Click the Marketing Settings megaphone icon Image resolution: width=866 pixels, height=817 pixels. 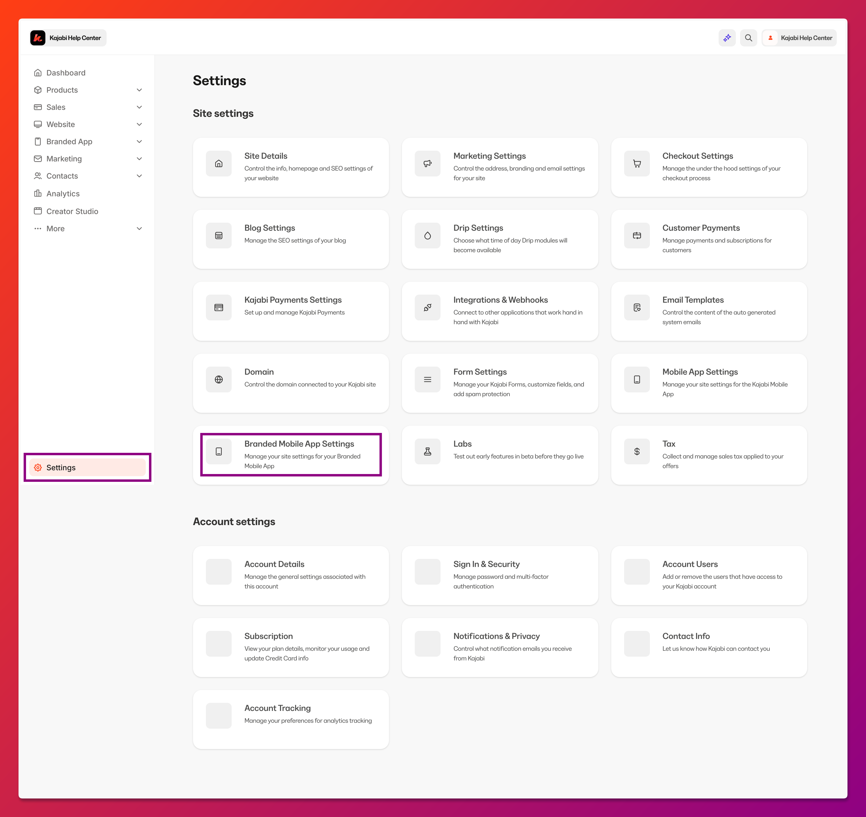pyautogui.click(x=428, y=163)
